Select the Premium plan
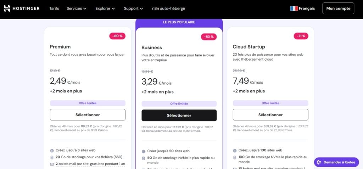This screenshot has width=363, height=169. pyautogui.click(x=88, y=115)
